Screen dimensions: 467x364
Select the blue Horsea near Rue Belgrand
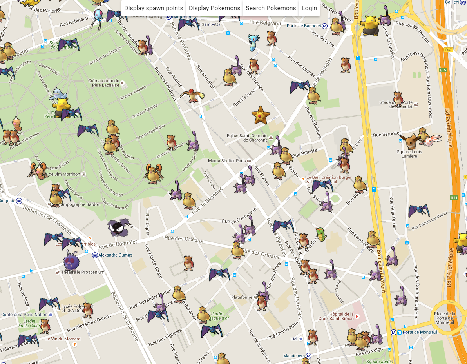tap(254, 42)
